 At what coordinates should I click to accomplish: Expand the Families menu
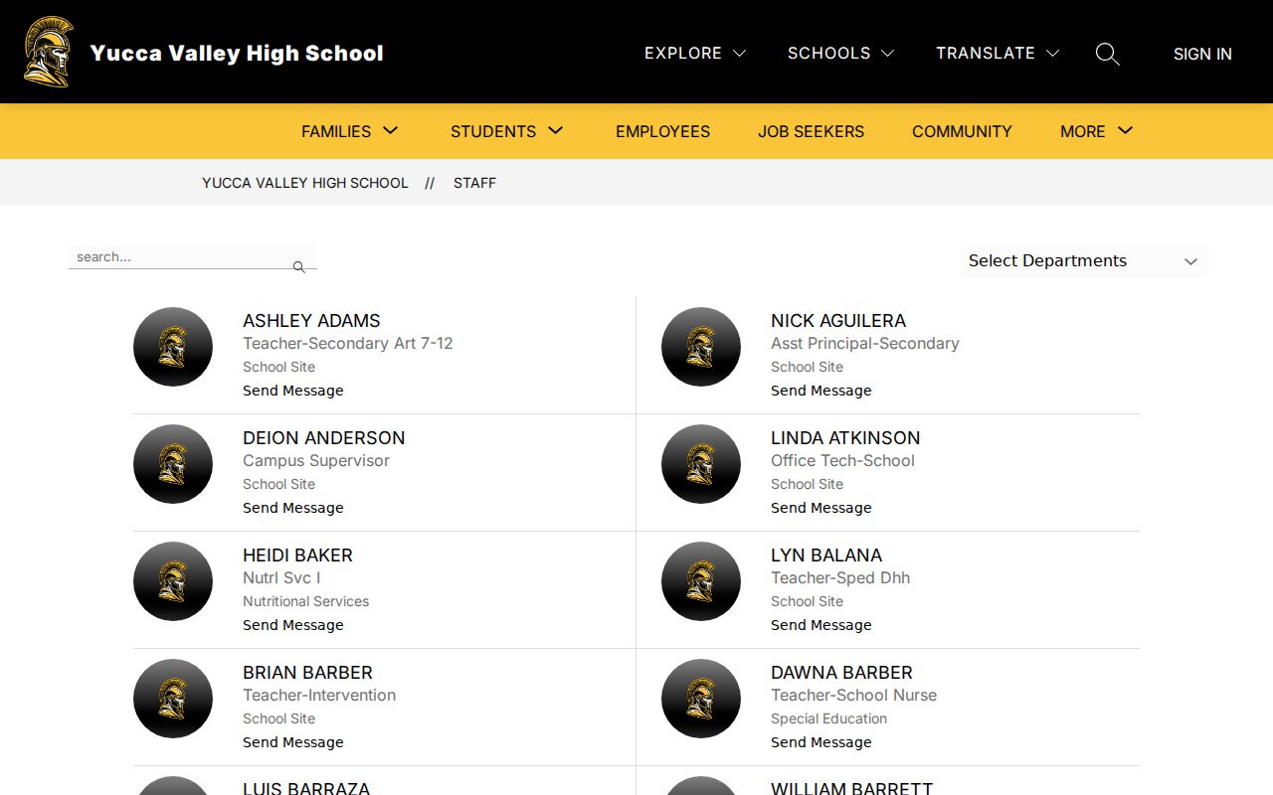pyautogui.click(x=350, y=131)
